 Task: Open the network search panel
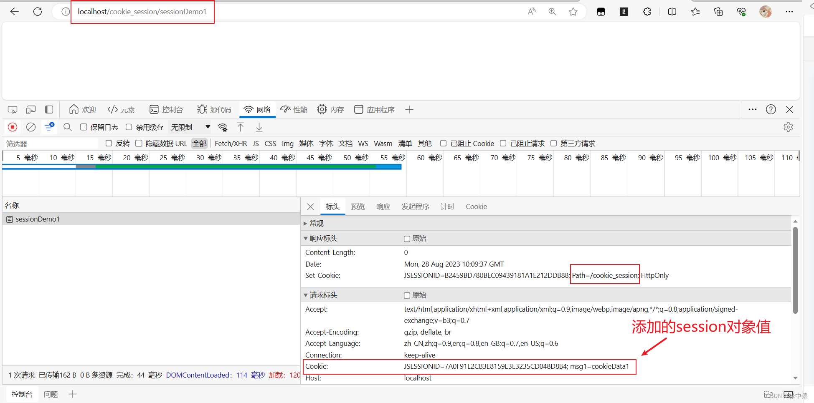[x=67, y=127]
